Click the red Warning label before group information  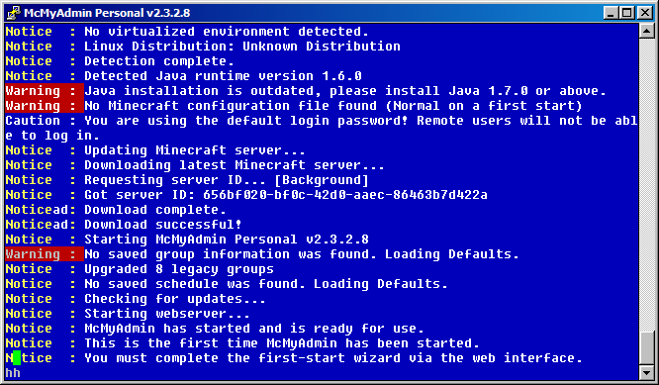[45, 254]
